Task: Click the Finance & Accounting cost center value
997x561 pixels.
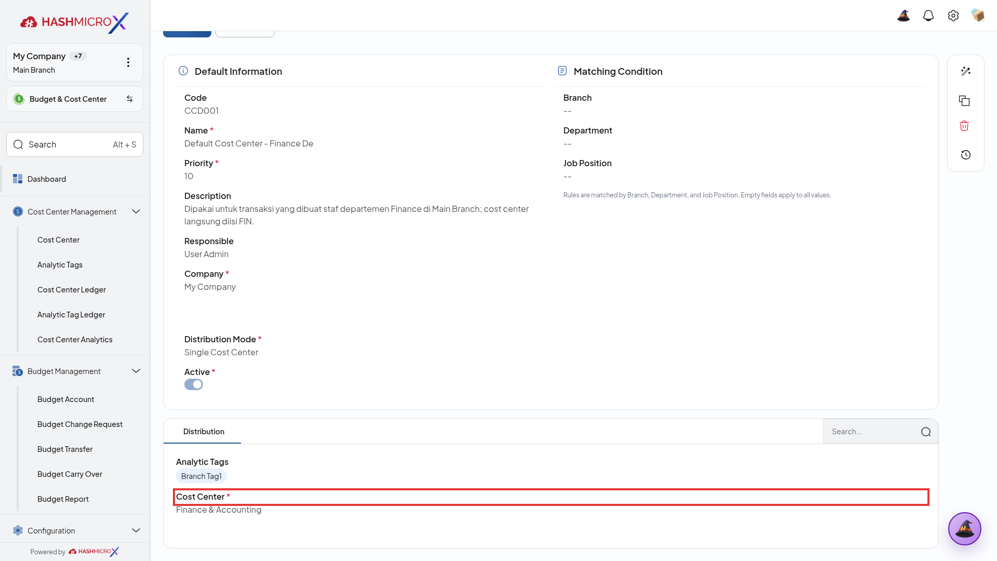Action: pyautogui.click(x=219, y=510)
